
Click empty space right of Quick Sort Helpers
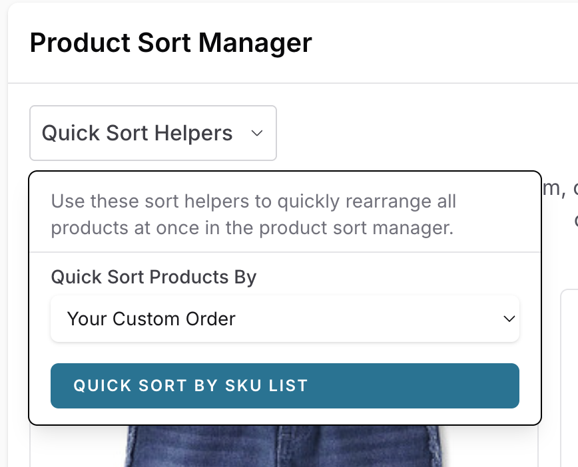click(x=413, y=133)
